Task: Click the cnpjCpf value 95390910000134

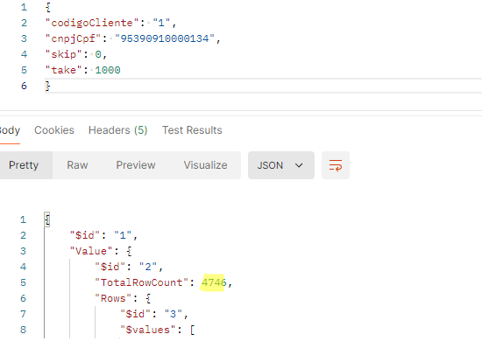Action: [165, 38]
